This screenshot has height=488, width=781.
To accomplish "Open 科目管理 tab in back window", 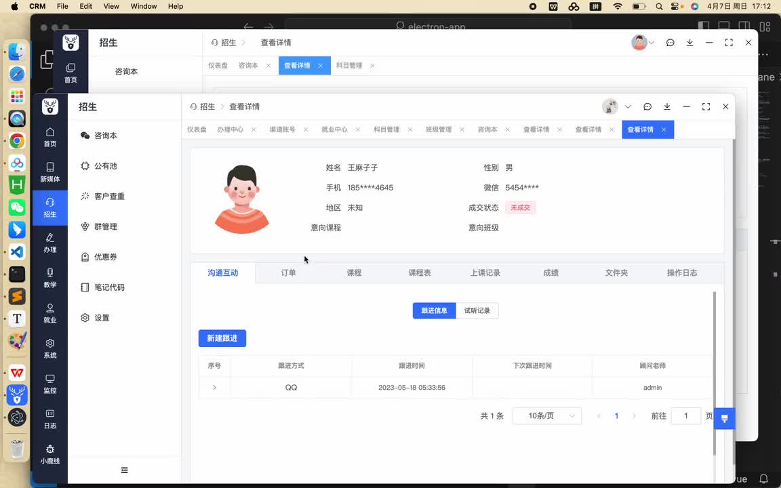I will (x=349, y=65).
